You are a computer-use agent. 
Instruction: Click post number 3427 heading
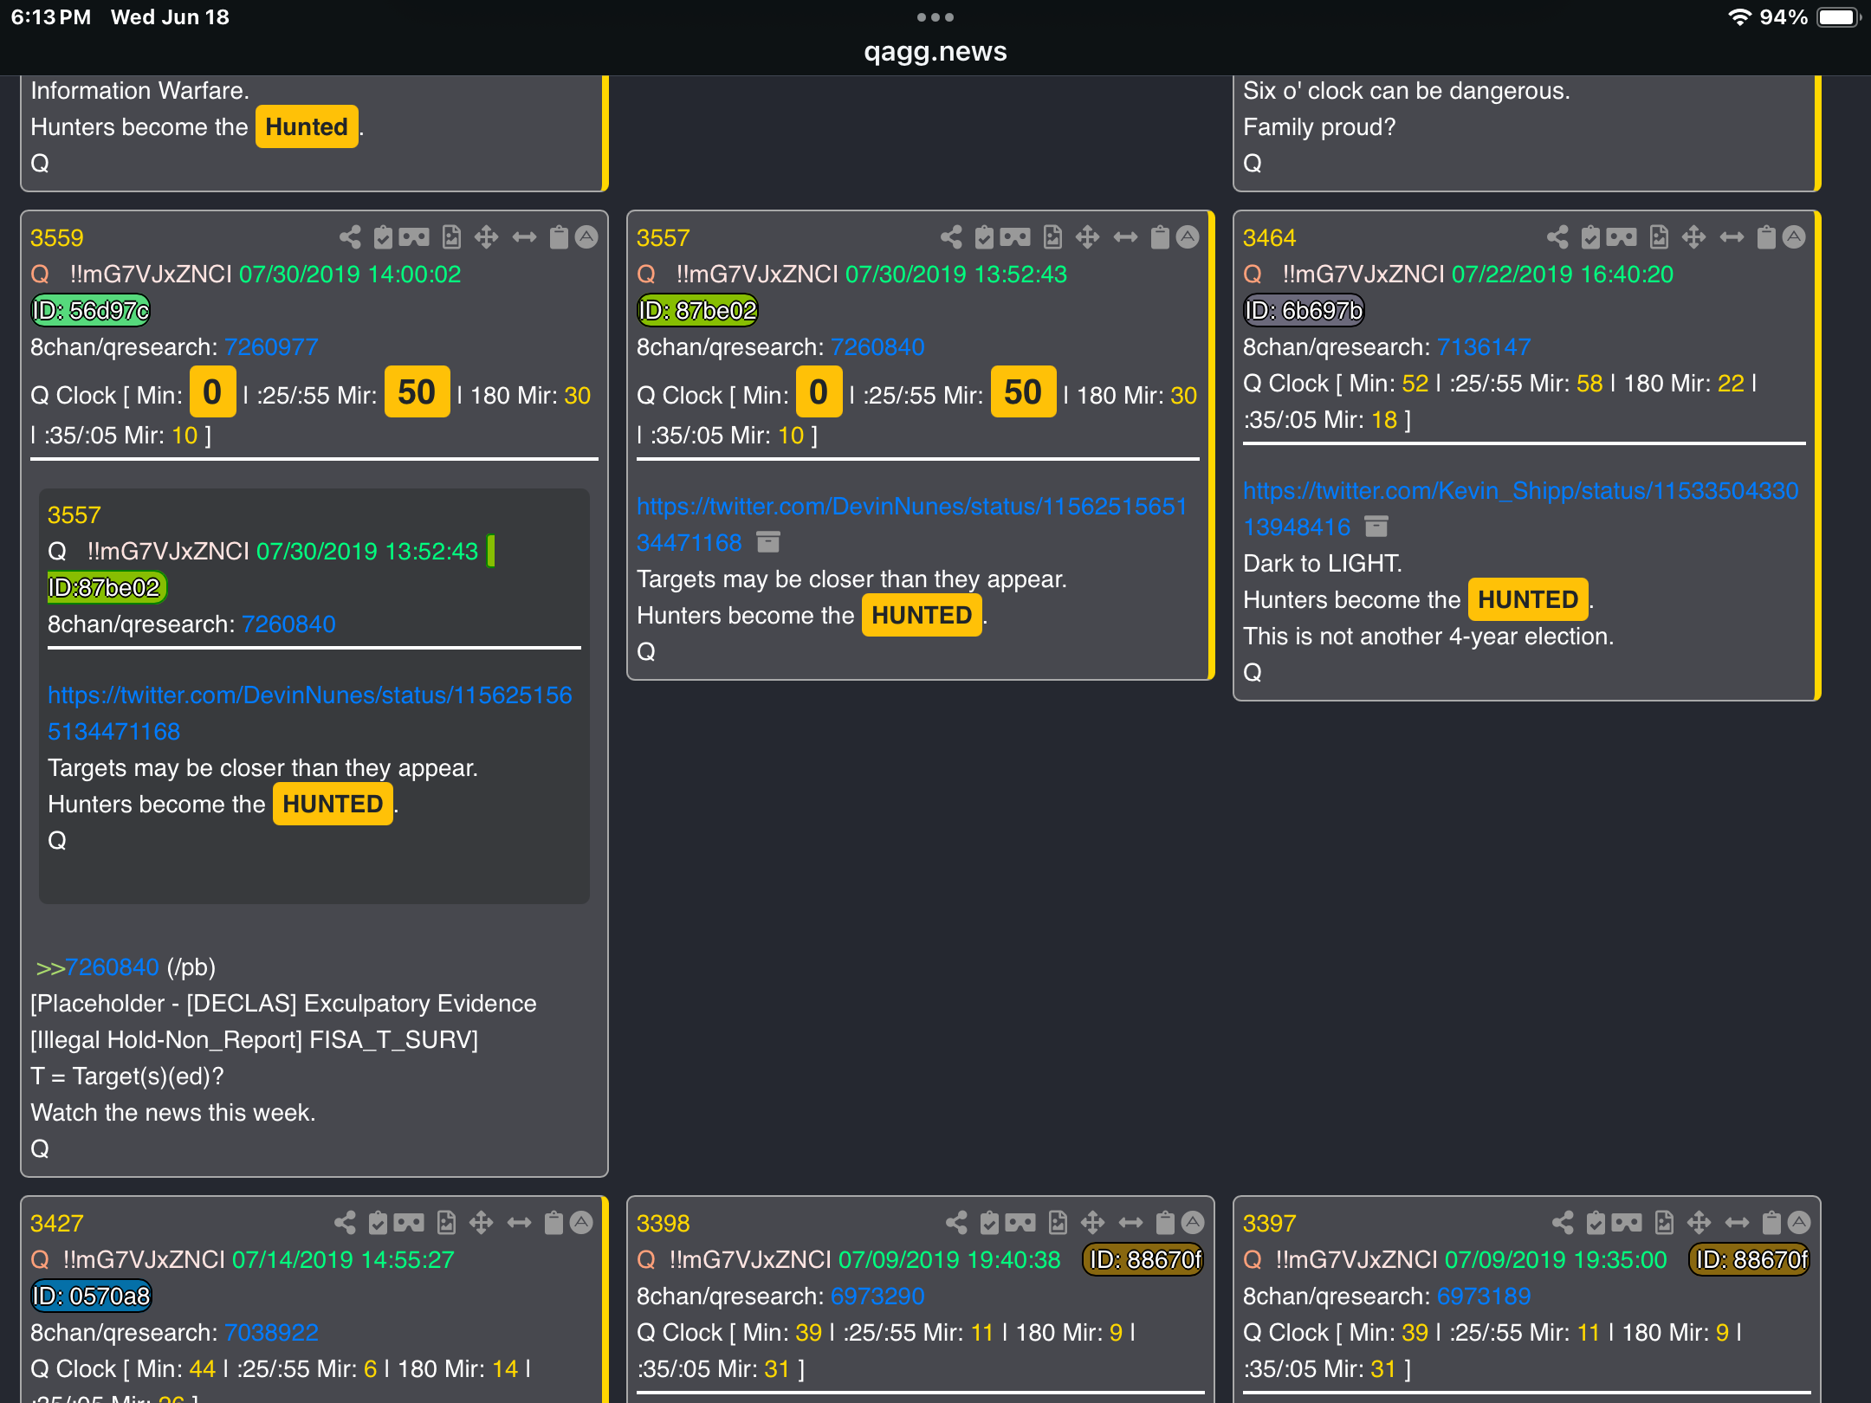click(x=57, y=1224)
